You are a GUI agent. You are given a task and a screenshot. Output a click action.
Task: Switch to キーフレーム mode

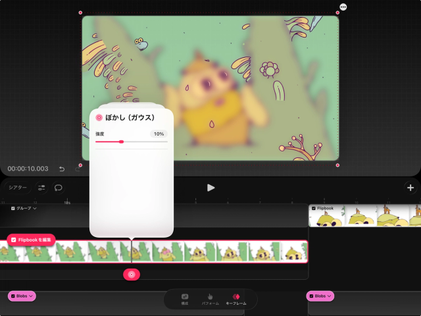click(236, 299)
